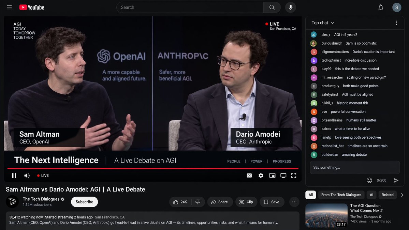The image size is (409, 230).
Task: Send the chat message
Action: point(396,180)
